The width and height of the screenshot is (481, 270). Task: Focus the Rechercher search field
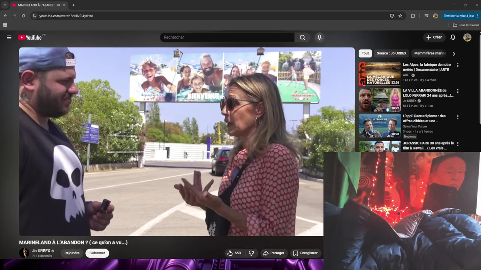click(x=227, y=37)
